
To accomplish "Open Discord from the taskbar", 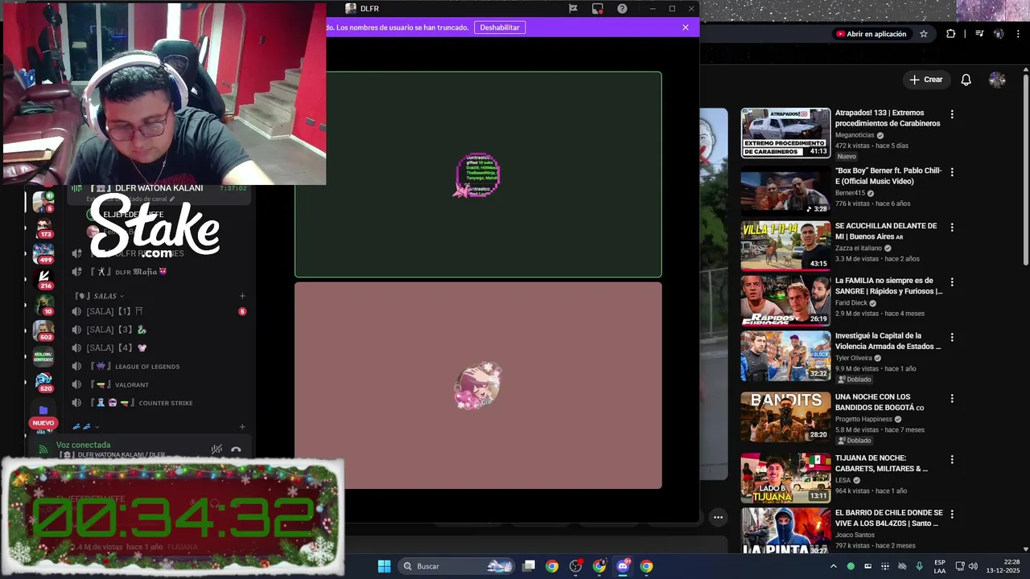I will pos(623,566).
